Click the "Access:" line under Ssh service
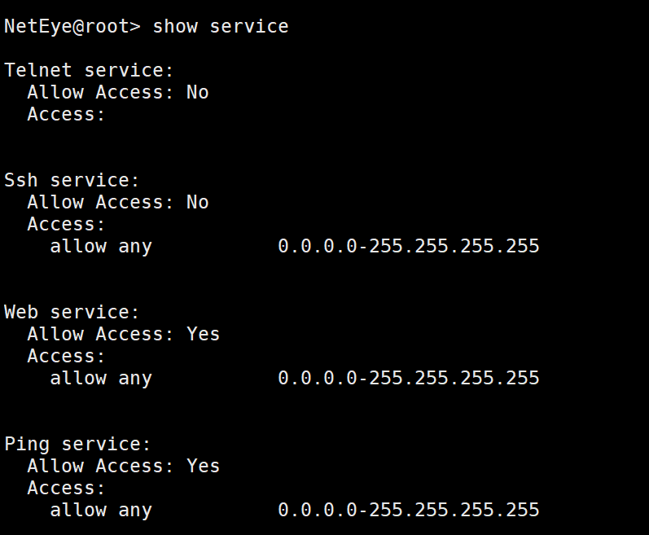This screenshot has height=535, width=649. [x=66, y=224]
